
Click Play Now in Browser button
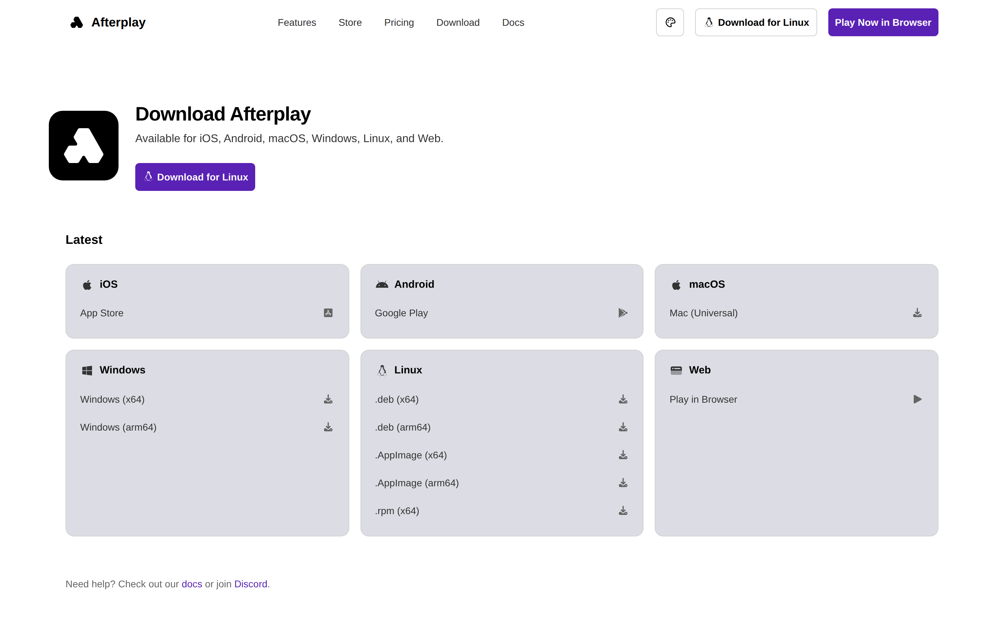click(883, 22)
